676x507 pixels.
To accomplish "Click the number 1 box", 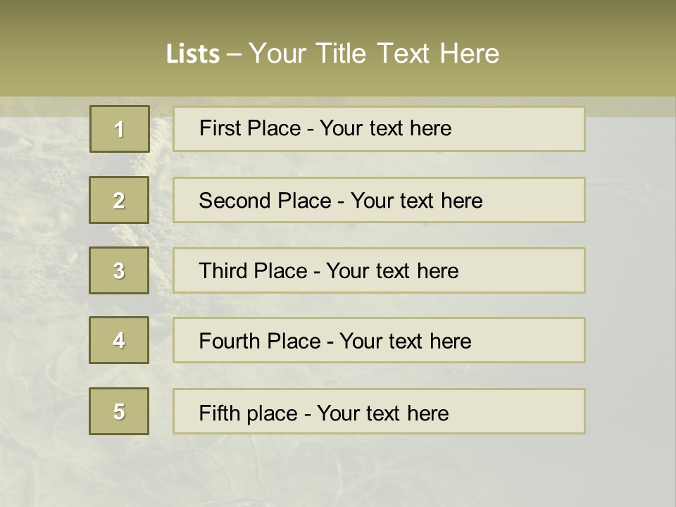I will point(120,129).
